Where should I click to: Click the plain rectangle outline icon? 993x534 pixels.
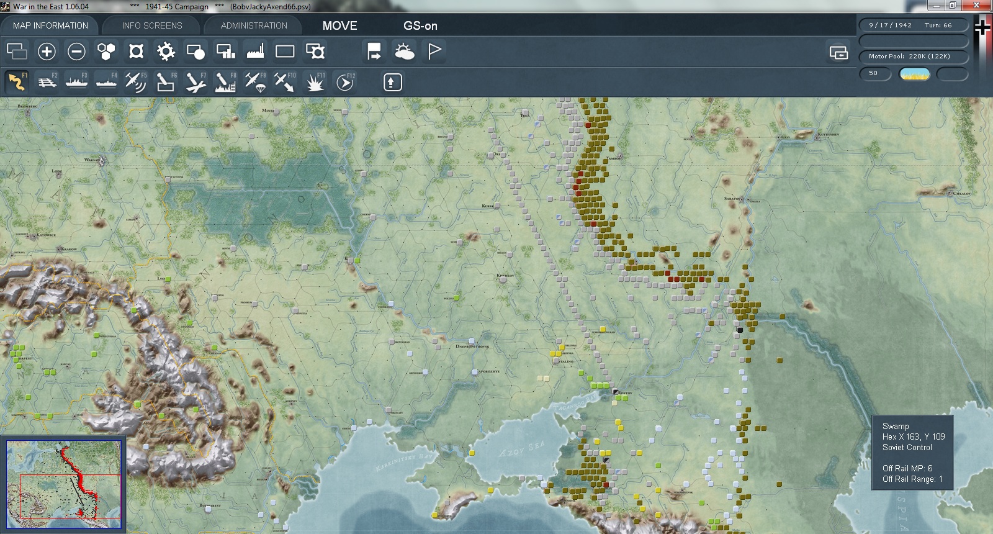click(285, 51)
